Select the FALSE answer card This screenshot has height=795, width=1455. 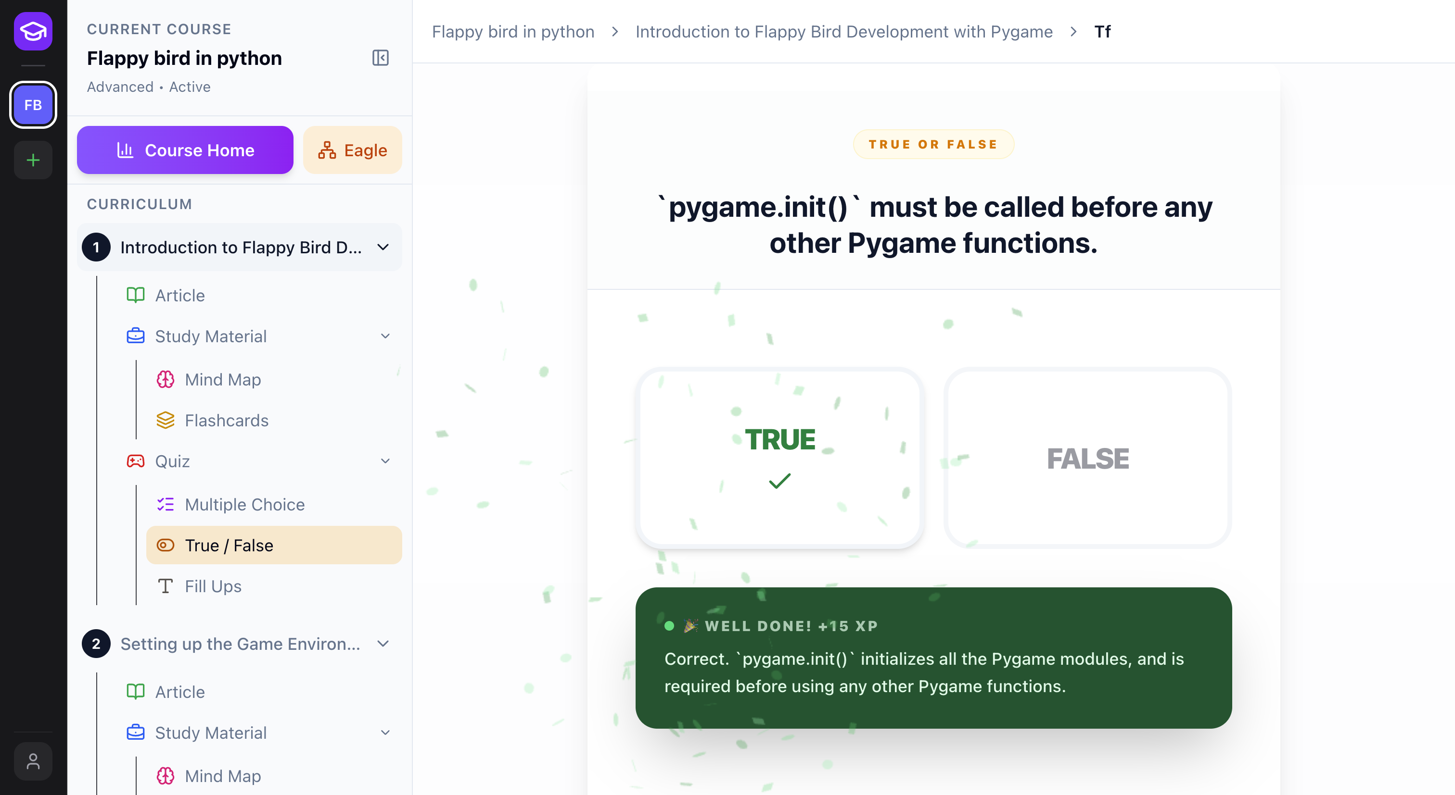pyautogui.click(x=1087, y=457)
